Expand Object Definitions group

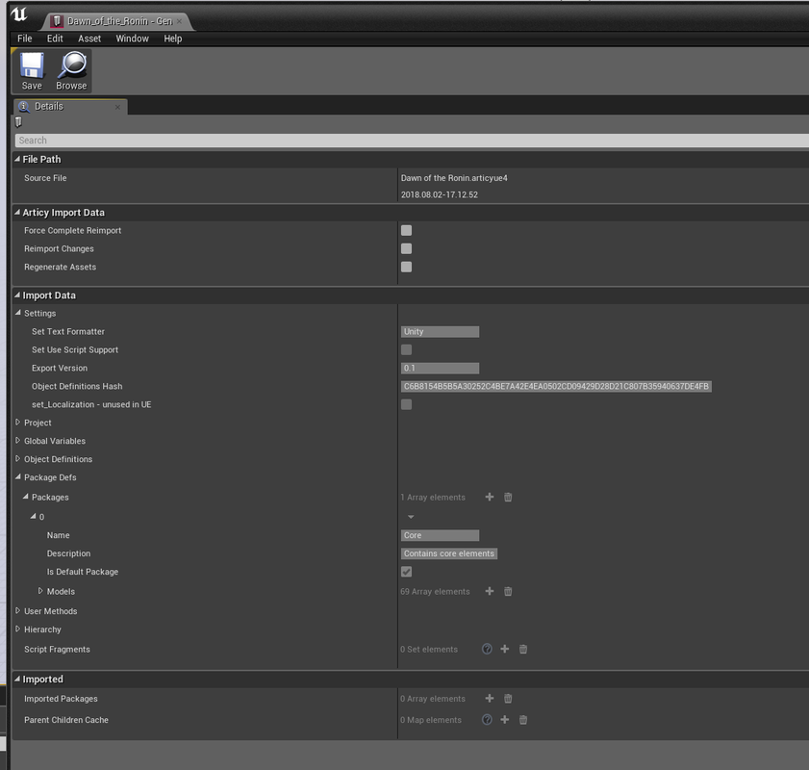(18, 459)
